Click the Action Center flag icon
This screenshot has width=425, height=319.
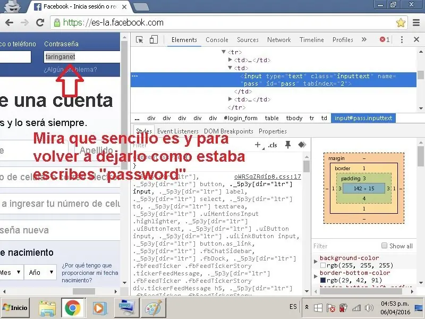tap(330, 308)
